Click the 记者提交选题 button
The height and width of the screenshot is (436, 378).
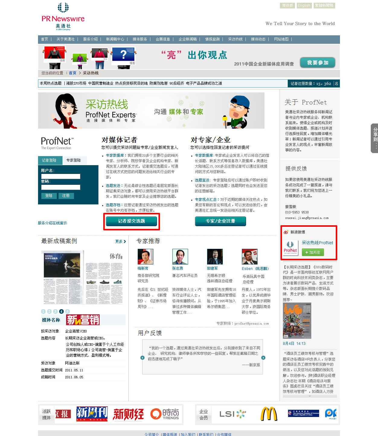coord(131,221)
